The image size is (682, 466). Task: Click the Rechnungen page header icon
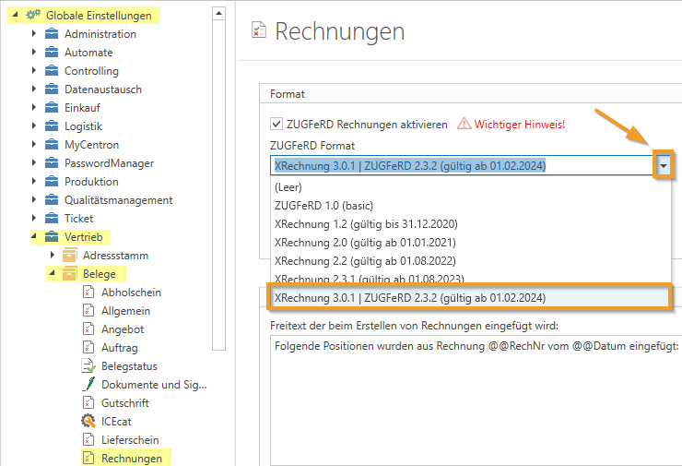(259, 31)
